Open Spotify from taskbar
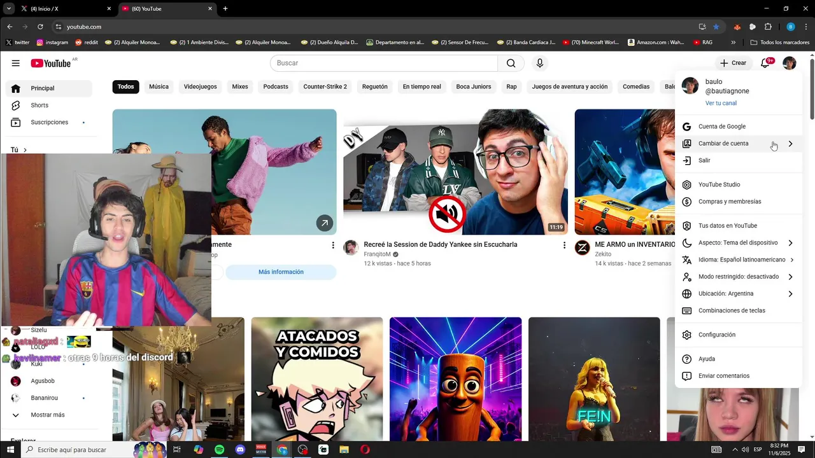 pos(219,450)
